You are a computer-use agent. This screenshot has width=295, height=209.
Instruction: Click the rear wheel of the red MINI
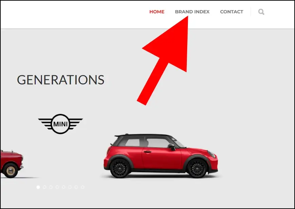120,168
